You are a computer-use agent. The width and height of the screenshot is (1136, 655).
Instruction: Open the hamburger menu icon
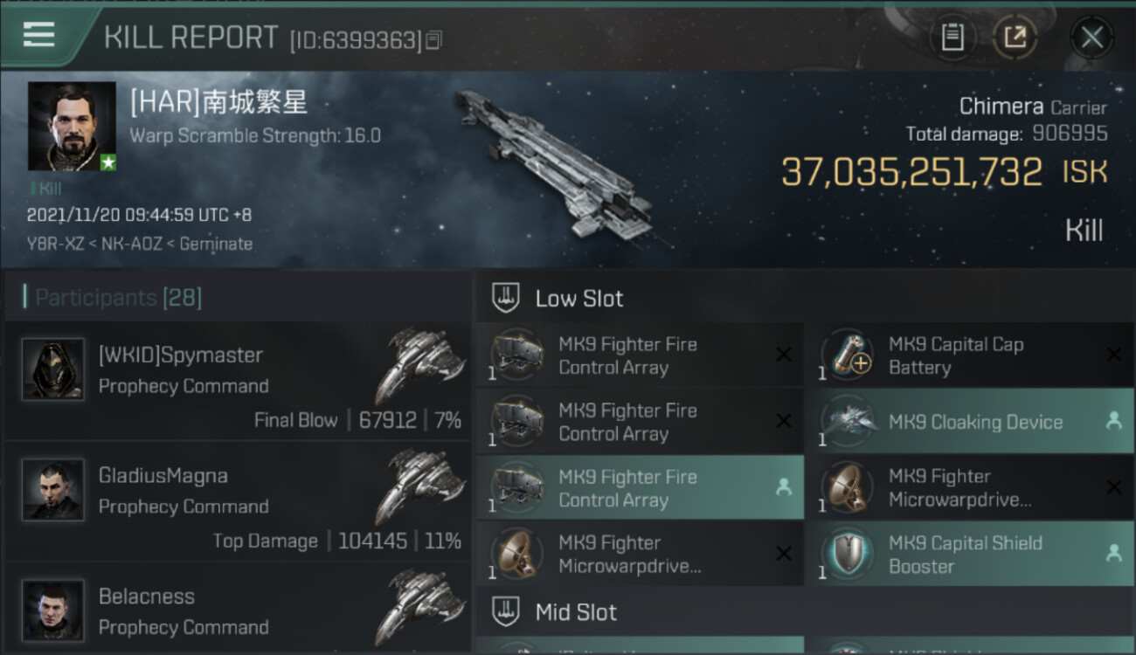coord(38,34)
